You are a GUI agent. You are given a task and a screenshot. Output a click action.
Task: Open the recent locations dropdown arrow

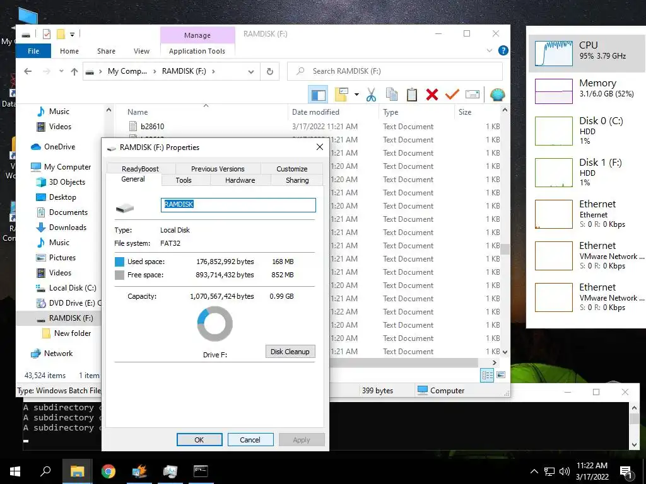tap(61, 71)
